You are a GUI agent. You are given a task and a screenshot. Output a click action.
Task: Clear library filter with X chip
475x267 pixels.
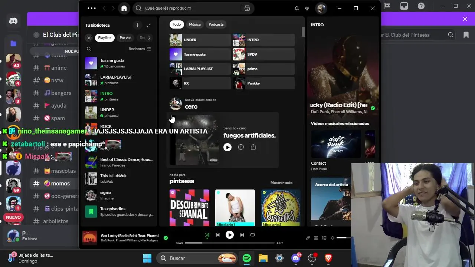(x=89, y=38)
